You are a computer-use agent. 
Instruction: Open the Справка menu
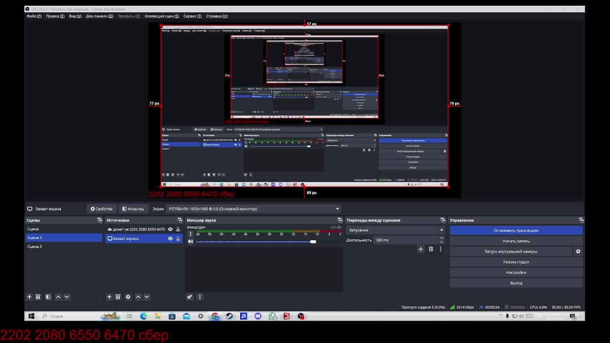pos(216,16)
